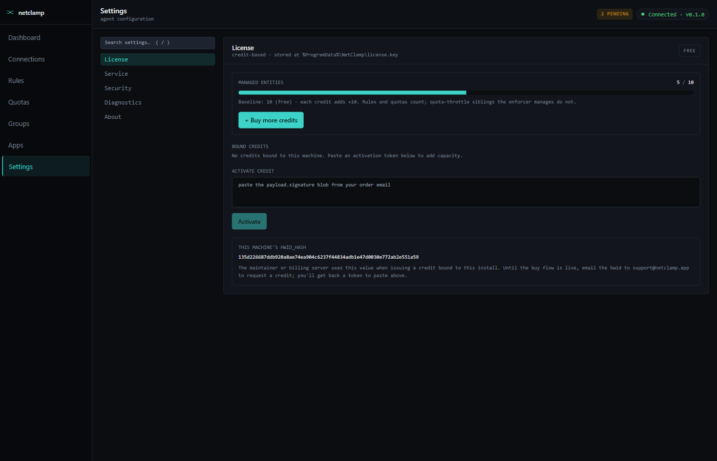Click the managed entities progress bar

(x=466, y=93)
